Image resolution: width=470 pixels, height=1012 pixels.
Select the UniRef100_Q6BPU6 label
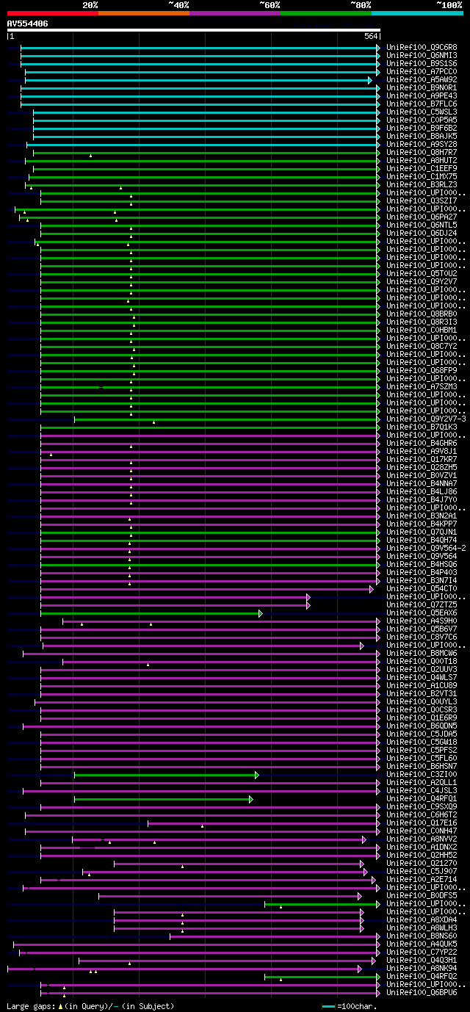pos(422,992)
